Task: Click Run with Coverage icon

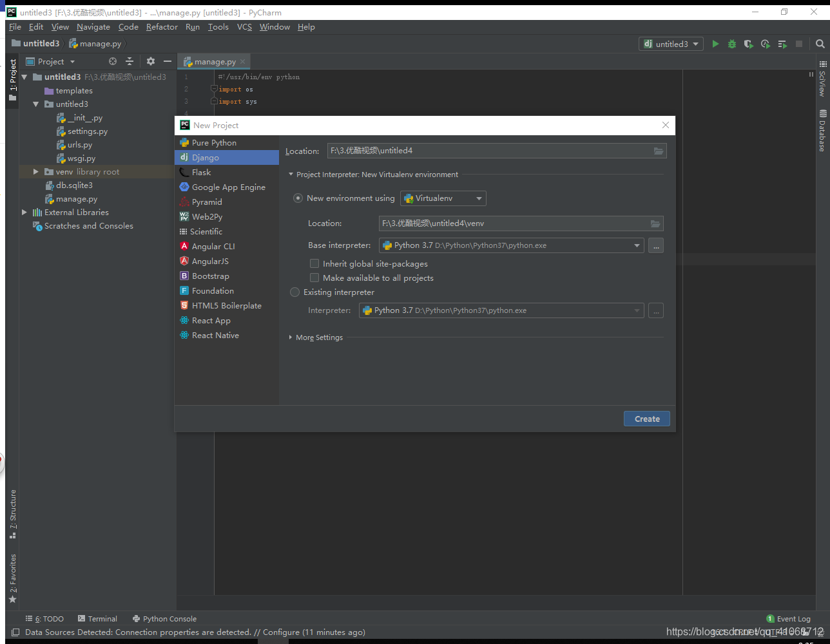Action: click(748, 44)
